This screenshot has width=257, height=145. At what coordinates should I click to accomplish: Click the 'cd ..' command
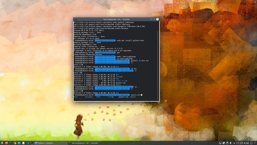[137, 87]
